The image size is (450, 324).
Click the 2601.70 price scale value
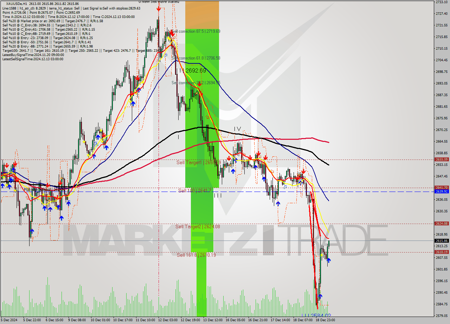pos(441,269)
